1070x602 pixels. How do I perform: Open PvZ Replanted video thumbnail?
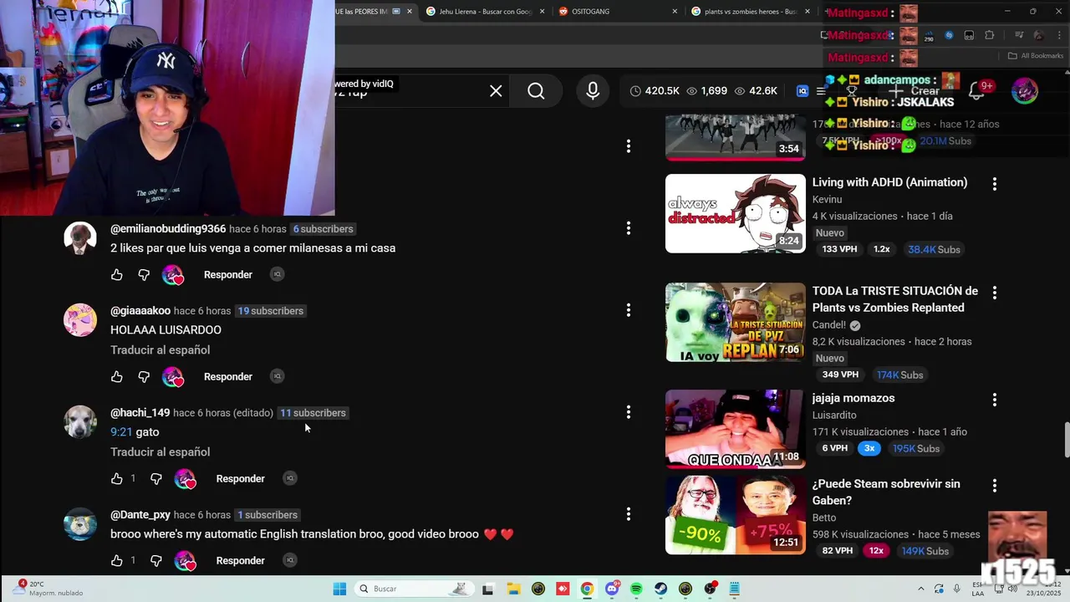pyautogui.click(x=736, y=322)
